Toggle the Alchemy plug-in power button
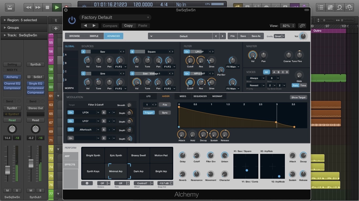Image resolution: width=359 pixels, height=201 pixels. [72, 20]
